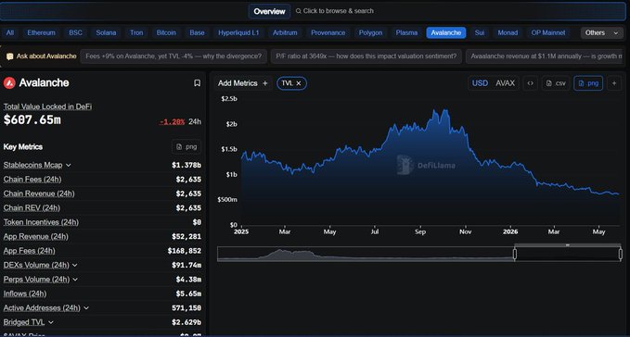Click the left handle of time range slider
The image size is (630, 337).
pyautogui.click(x=515, y=254)
